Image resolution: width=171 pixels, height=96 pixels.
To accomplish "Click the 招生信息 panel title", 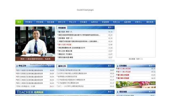I will click(x=123, y=92).
